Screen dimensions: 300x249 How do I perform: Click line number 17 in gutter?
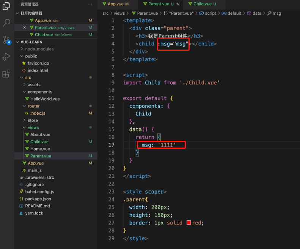112,145
